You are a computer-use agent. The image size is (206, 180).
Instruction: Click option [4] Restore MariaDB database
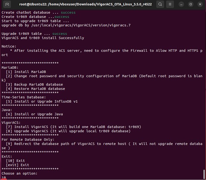coord(35,89)
